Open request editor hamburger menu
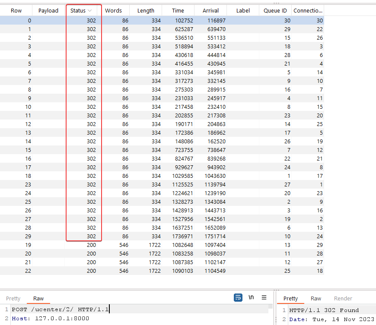This screenshot has width=376, height=325. pos(264,297)
